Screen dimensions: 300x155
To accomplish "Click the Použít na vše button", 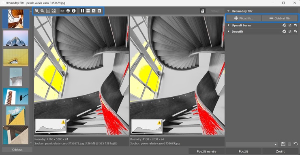I will click(x=206, y=151).
